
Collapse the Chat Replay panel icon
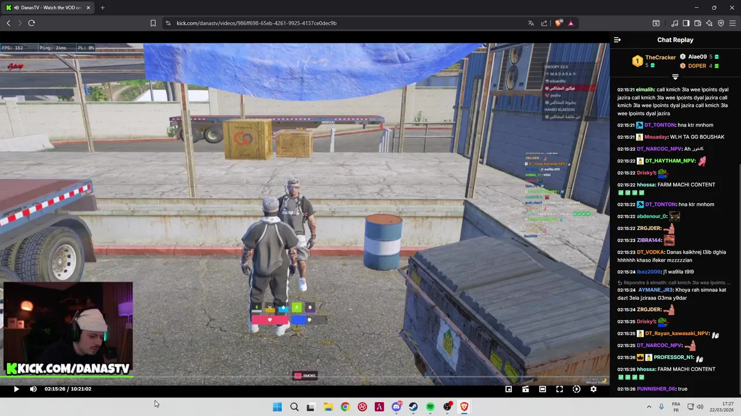click(x=617, y=40)
